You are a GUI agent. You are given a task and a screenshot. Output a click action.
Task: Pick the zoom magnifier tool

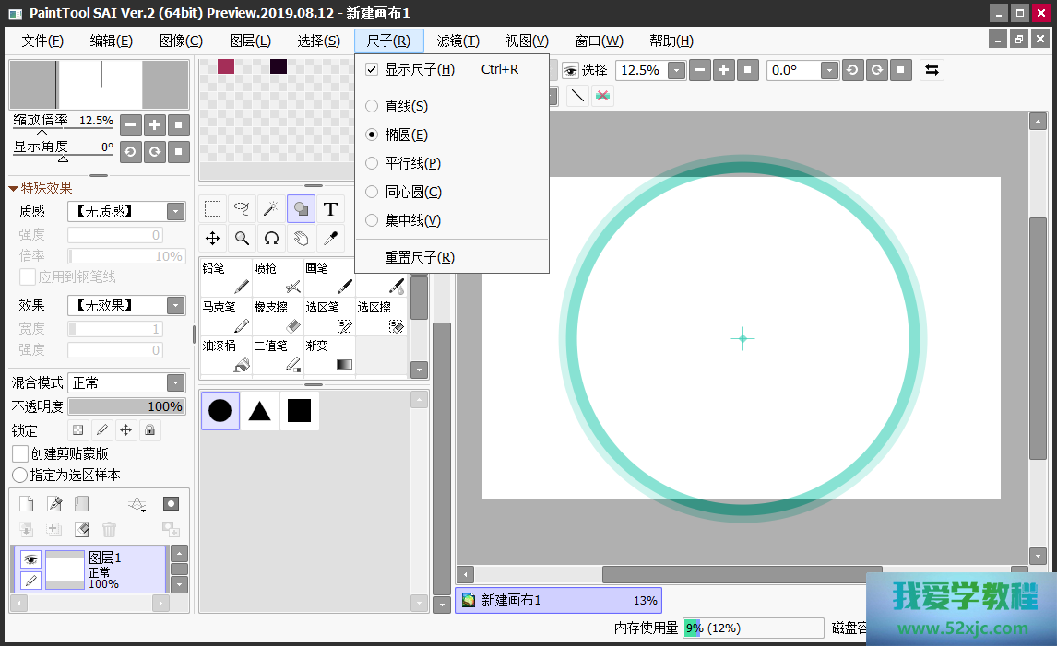[x=242, y=239]
